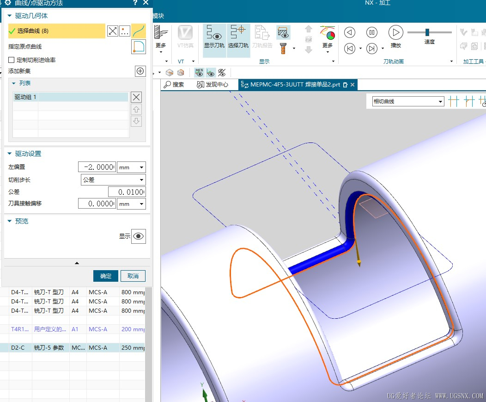Switch to the 发现中心 tab
Viewport: 486px width, 402px height.
coord(213,85)
